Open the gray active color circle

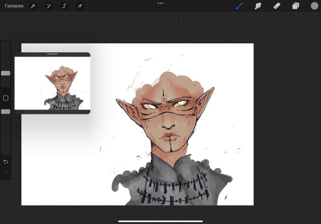(314, 6)
